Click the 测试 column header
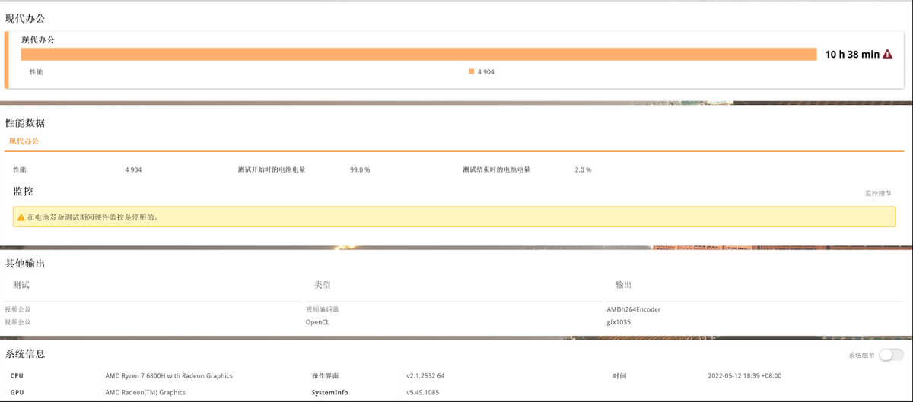Image resolution: width=913 pixels, height=402 pixels. click(x=21, y=285)
